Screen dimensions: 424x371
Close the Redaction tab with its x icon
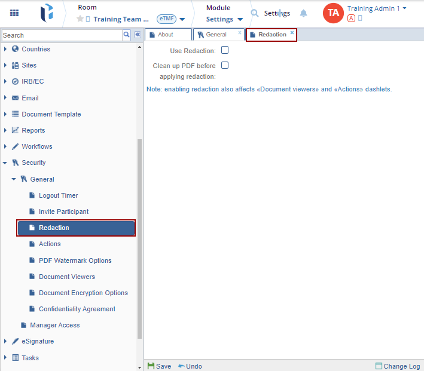point(292,33)
